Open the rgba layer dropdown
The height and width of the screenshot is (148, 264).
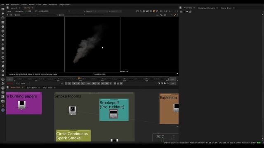tap(10, 11)
